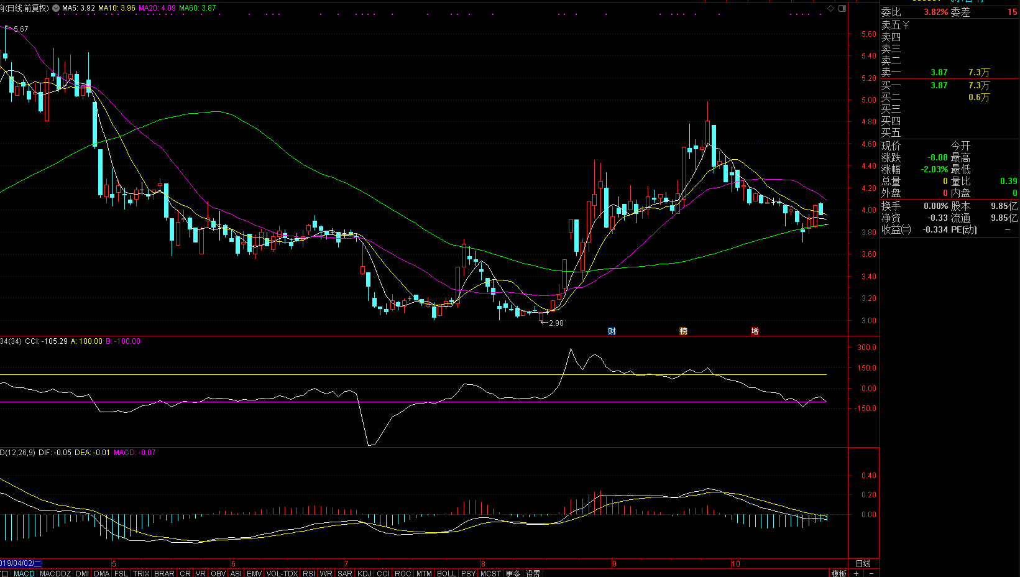Open the RSI indicator tab
Screen dimensions: 1020x577
pyautogui.click(x=309, y=573)
